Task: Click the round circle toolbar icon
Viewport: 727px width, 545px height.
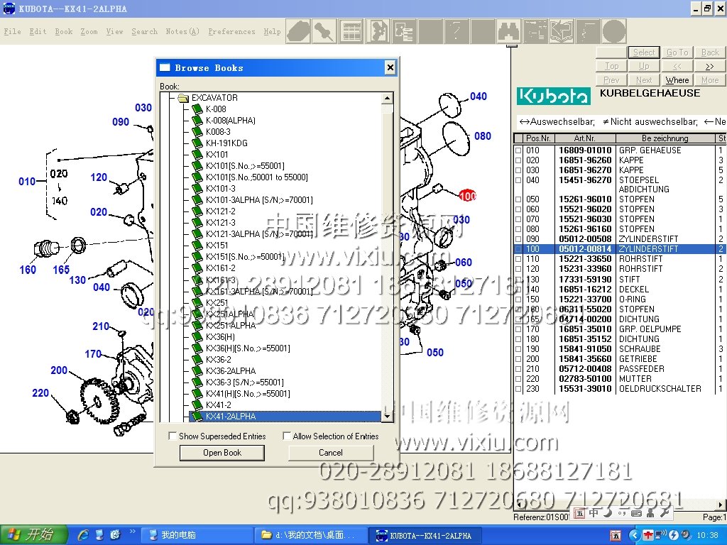Action: (x=614, y=32)
